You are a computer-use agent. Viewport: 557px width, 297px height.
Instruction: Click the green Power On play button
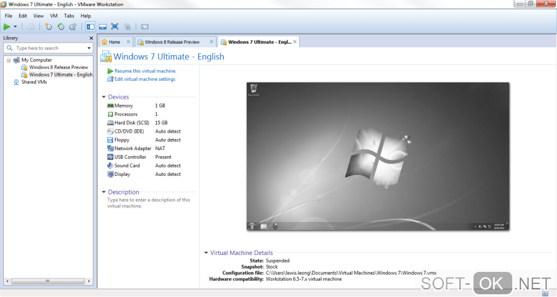pyautogui.click(x=7, y=27)
